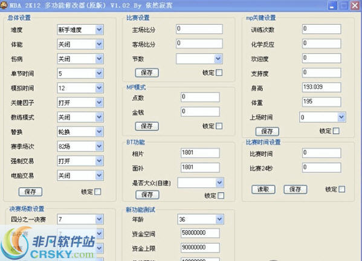Click the 客场比分 input field
362x261 pixels.
coord(199,43)
